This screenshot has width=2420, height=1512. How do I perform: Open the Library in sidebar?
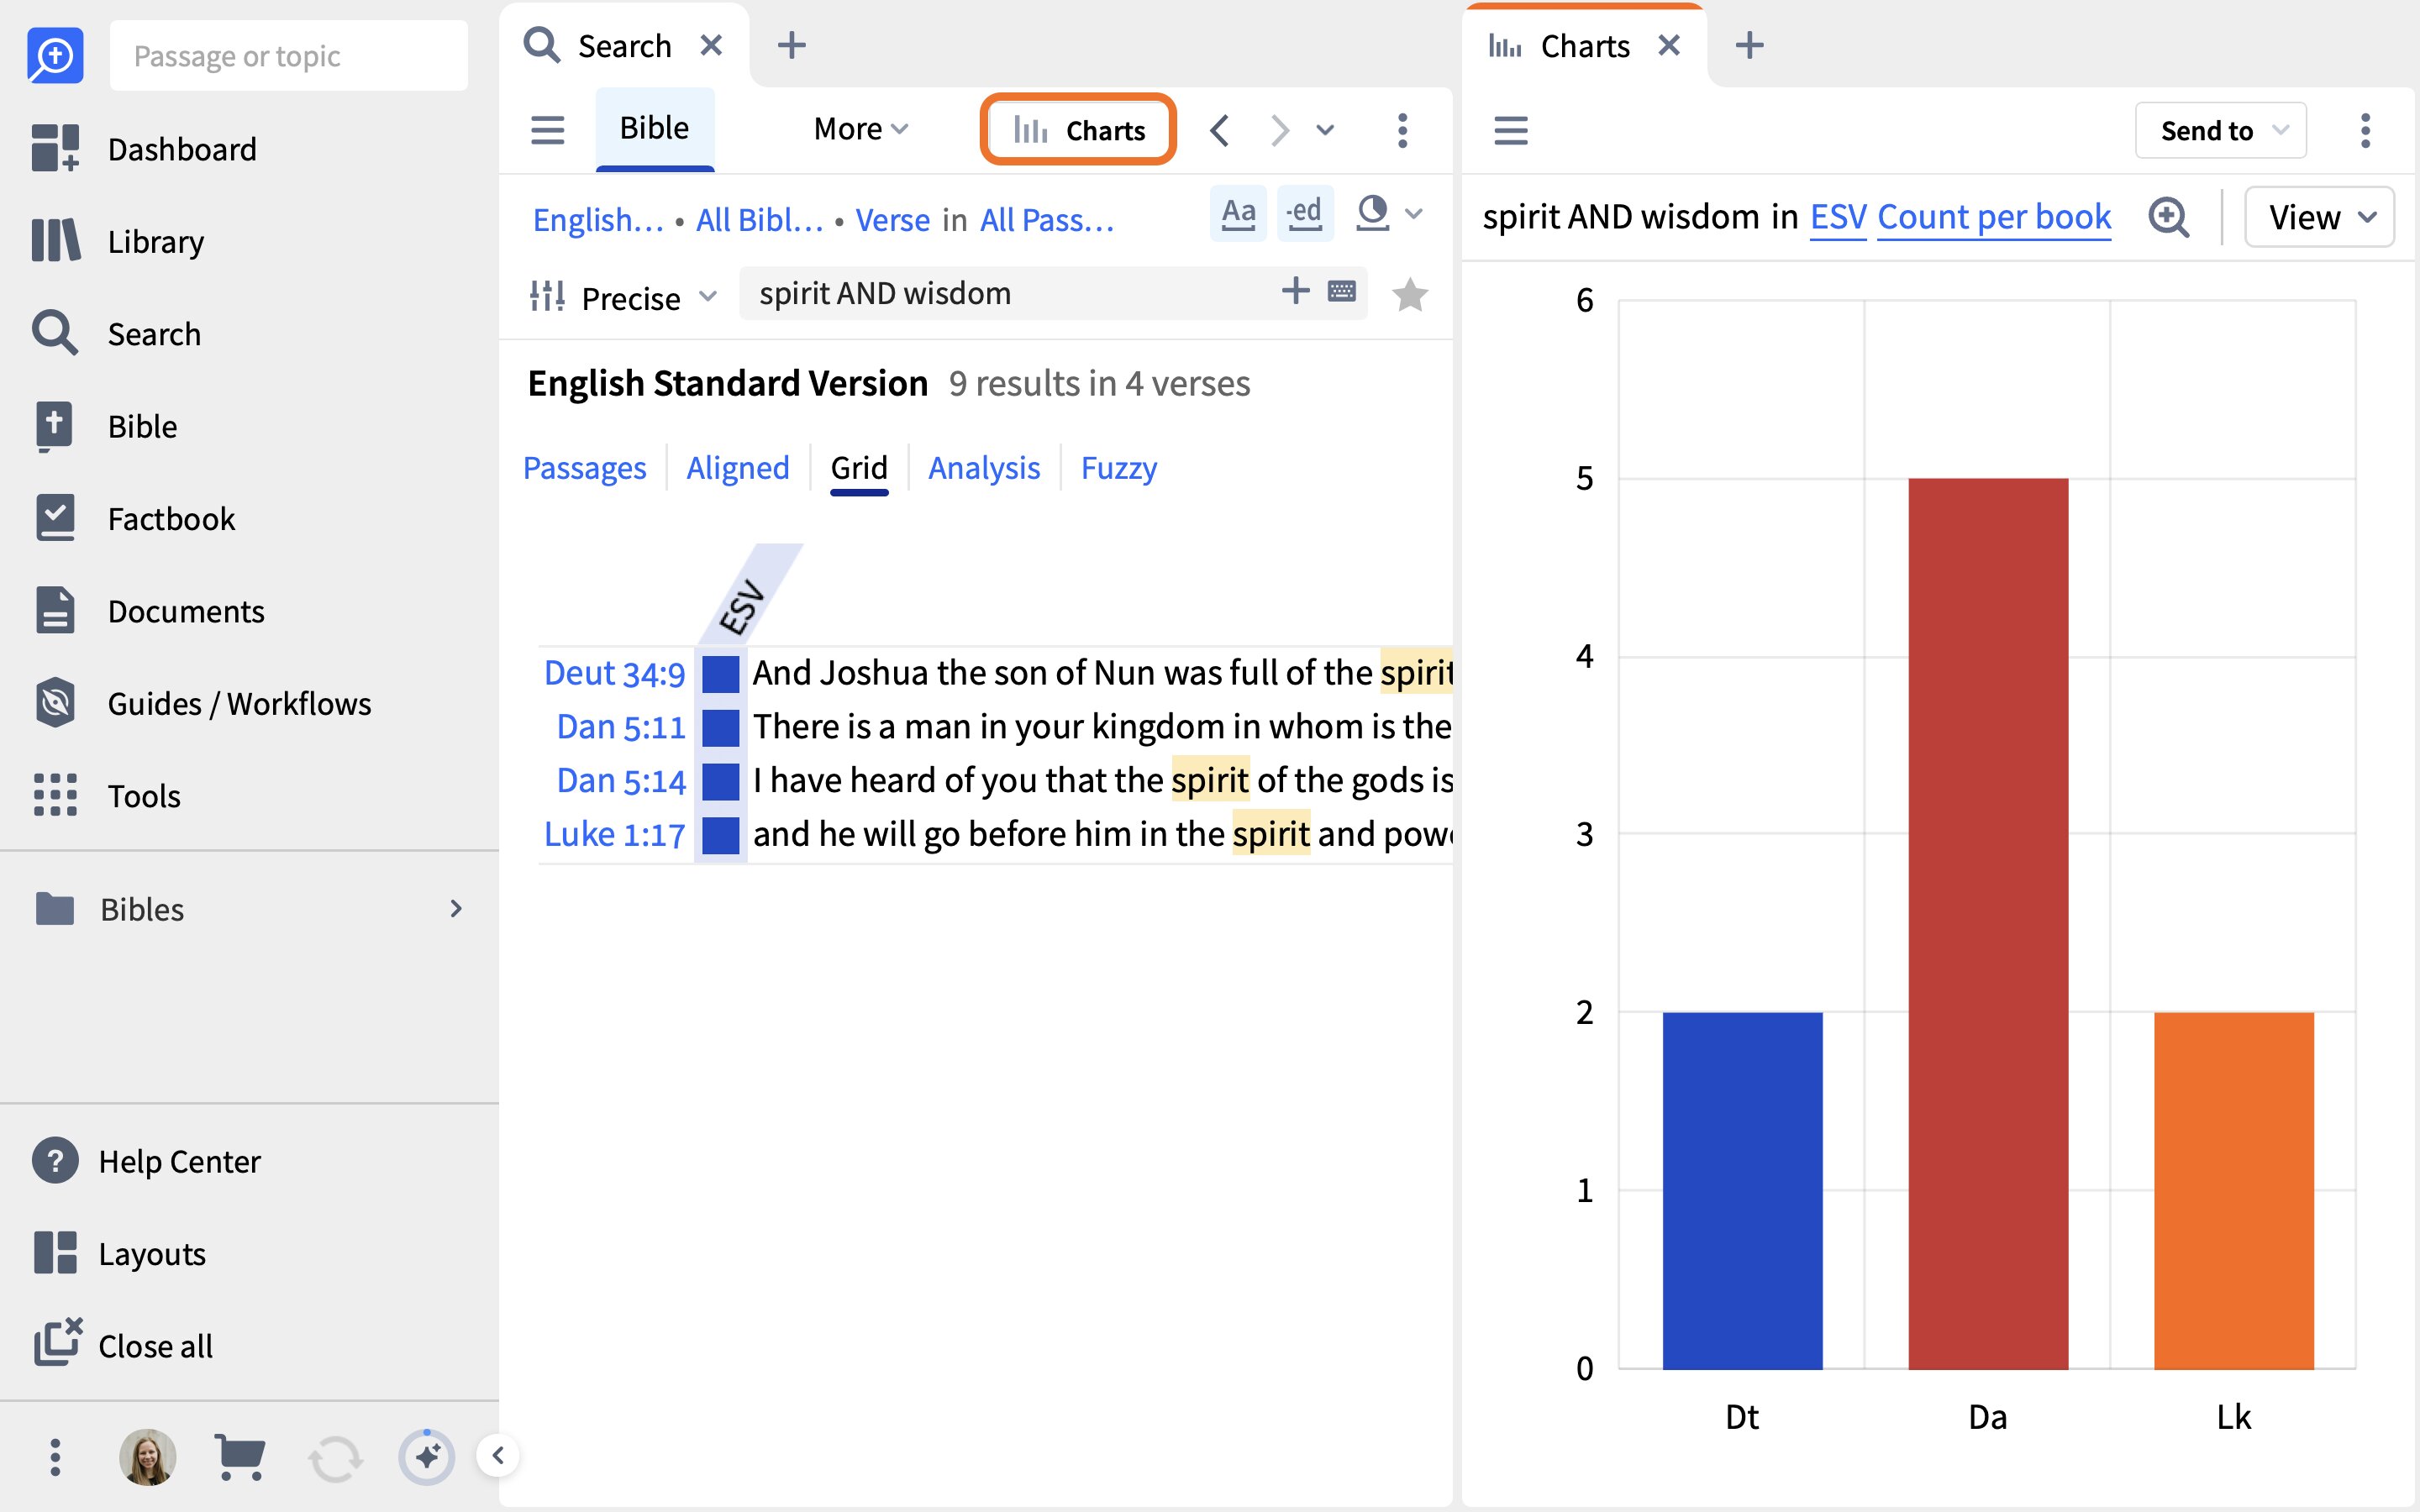point(118,241)
